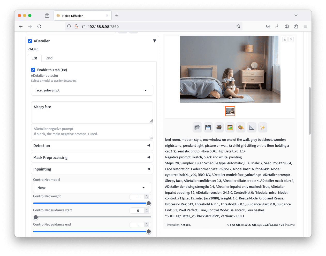Select the Stable Diffusion browser tab
326x256 pixels.
click(82, 16)
